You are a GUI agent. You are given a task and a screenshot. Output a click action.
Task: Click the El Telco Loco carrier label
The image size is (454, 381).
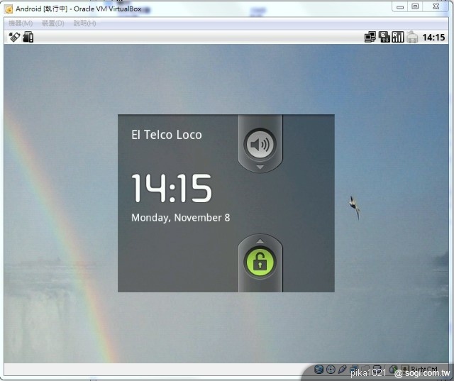click(x=167, y=135)
